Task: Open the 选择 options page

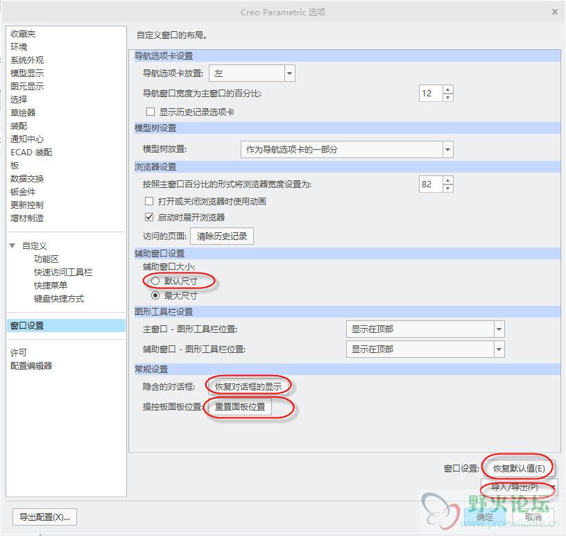Action: coord(19,100)
